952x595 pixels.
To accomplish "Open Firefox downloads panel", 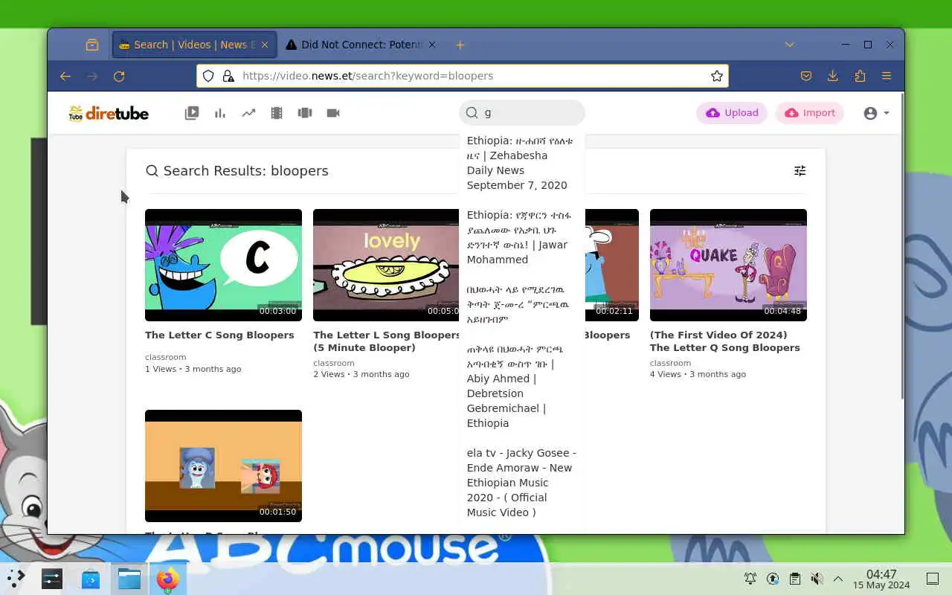I will [x=833, y=76].
